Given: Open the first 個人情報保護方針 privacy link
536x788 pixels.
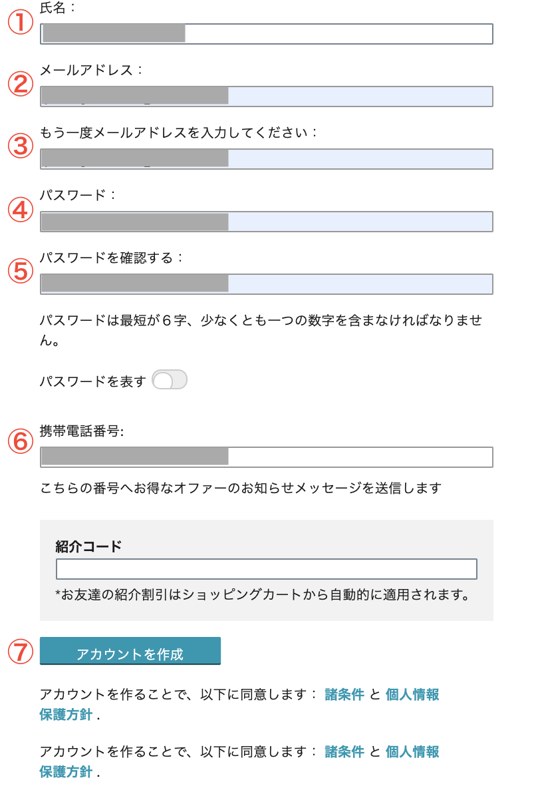Looking at the screenshot, I should click(412, 695).
